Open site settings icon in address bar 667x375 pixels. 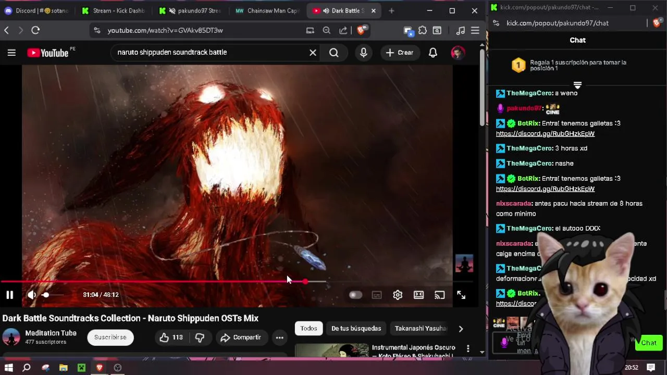97,31
